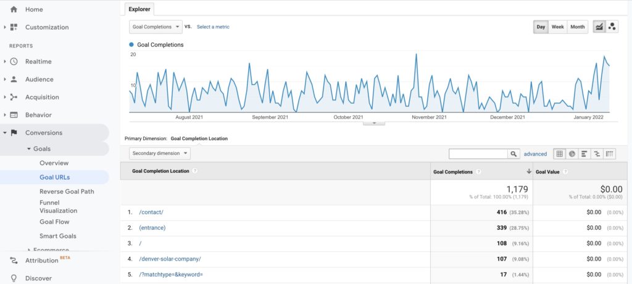
Task: Open the /?matchtype=&keyword= link
Action: 171,274
